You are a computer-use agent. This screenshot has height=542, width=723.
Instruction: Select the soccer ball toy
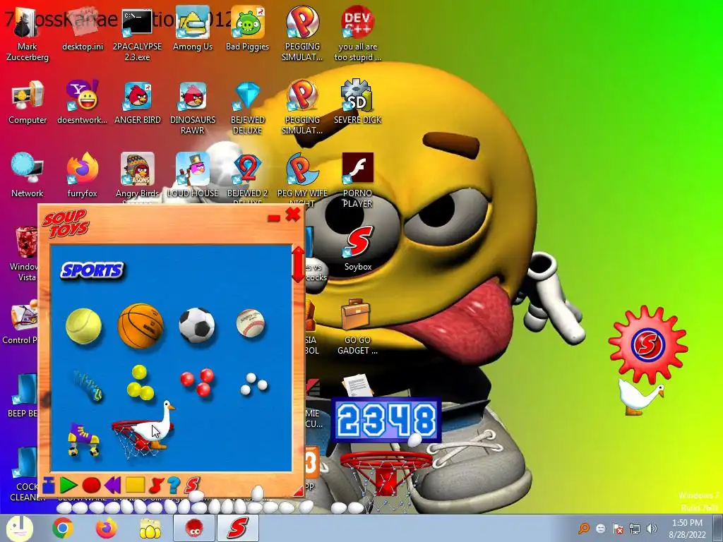(x=197, y=325)
